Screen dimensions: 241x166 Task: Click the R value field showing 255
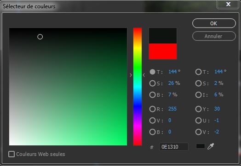(172, 109)
